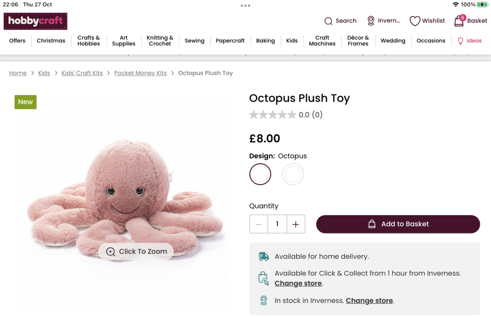Click the quantity input field
Image resolution: width=491 pixels, height=317 pixels.
click(x=277, y=224)
